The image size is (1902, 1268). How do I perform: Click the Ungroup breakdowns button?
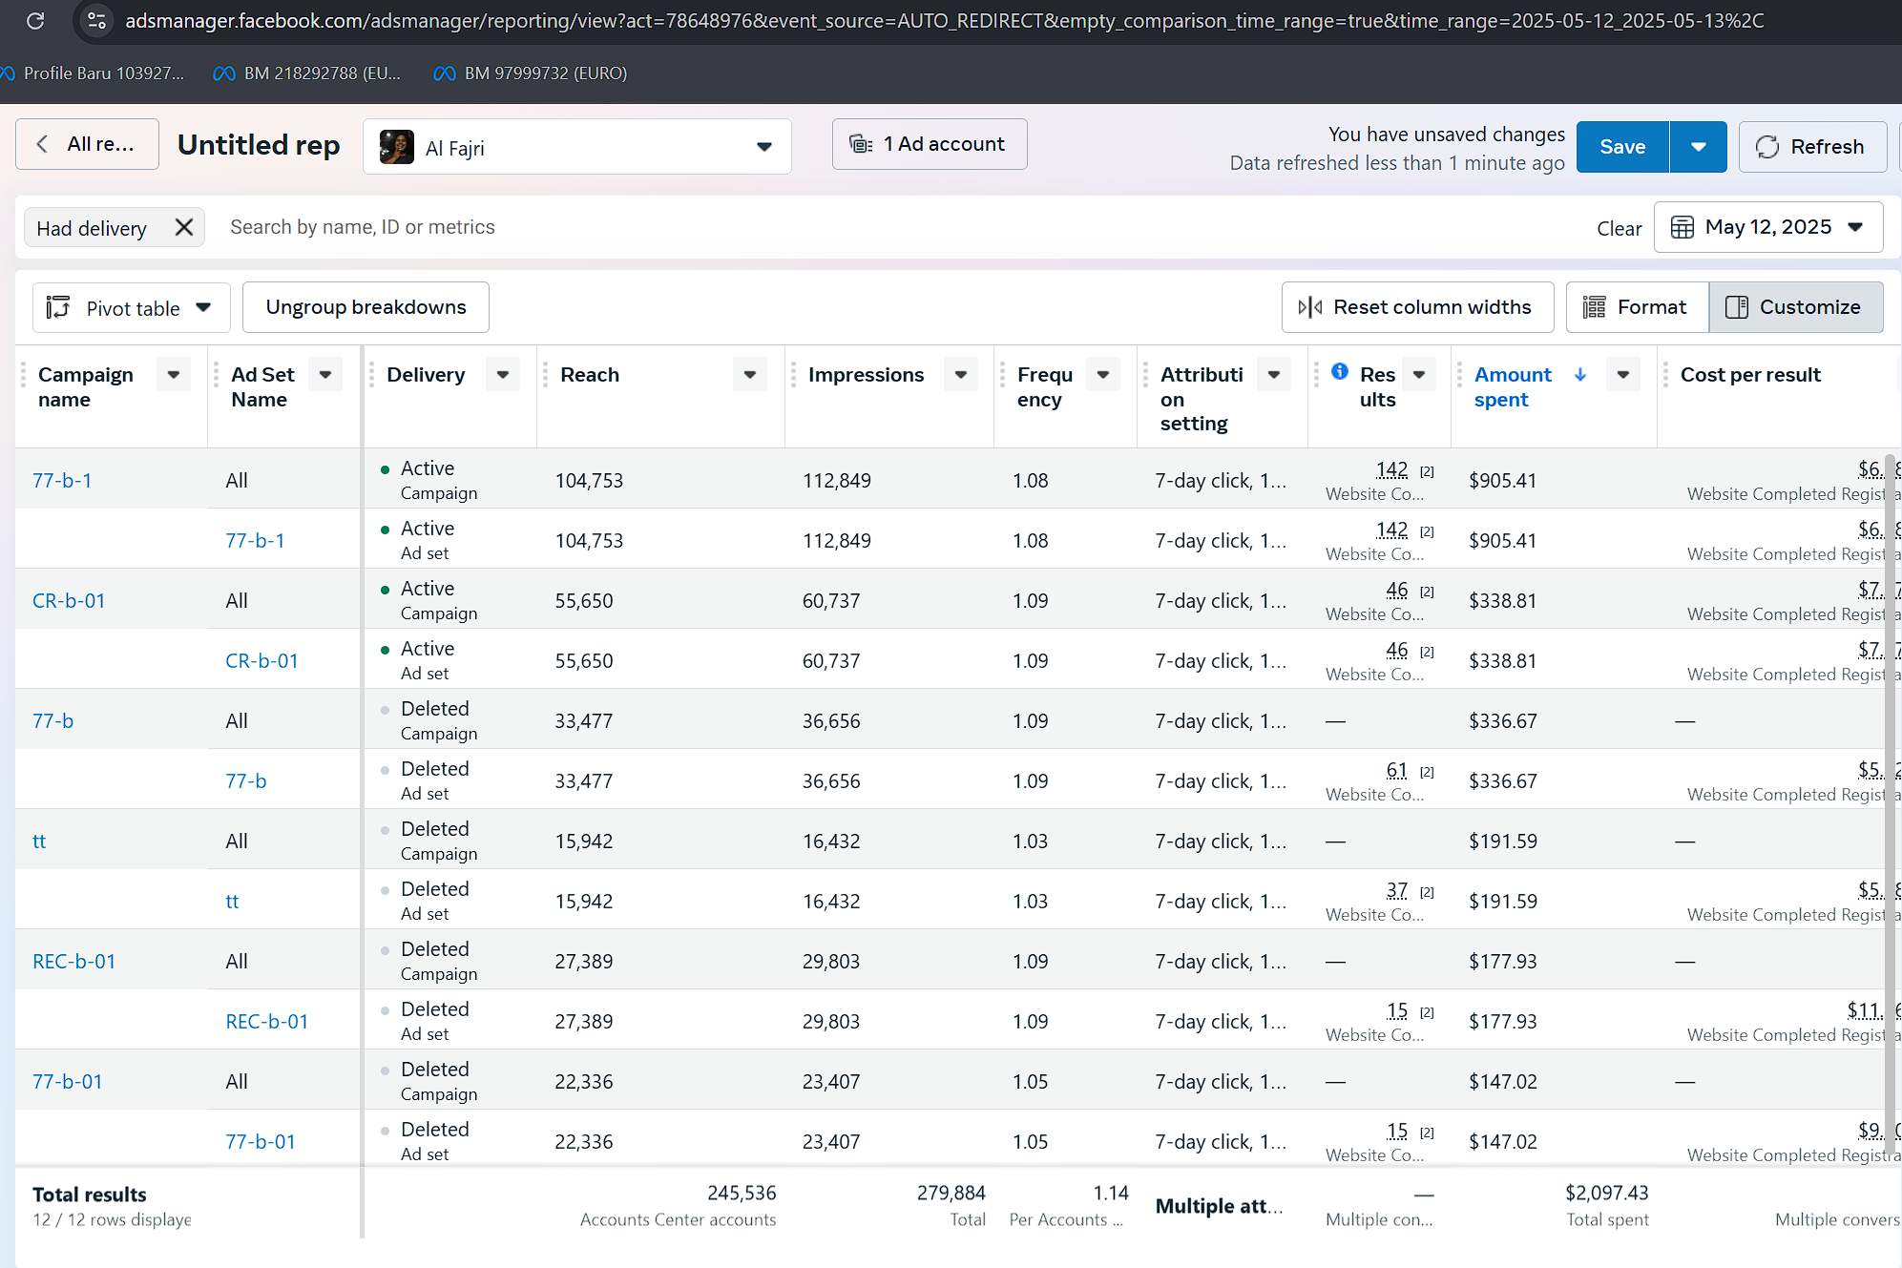click(x=366, y=307)
